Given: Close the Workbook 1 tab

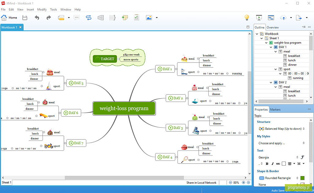Looking at the screenshot, I should (21, 27).
